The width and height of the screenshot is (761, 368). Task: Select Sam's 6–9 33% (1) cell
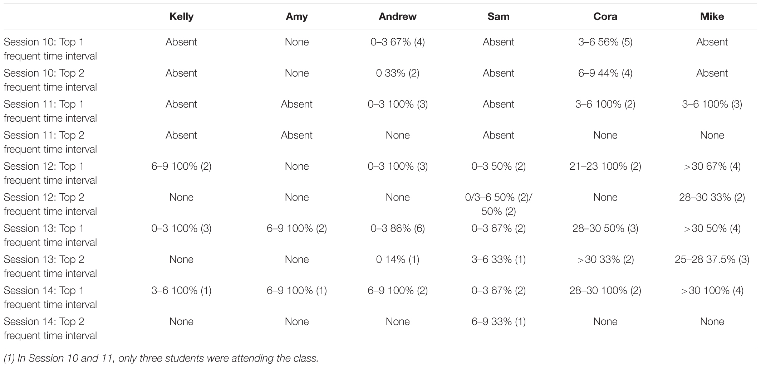pos(499,322)
